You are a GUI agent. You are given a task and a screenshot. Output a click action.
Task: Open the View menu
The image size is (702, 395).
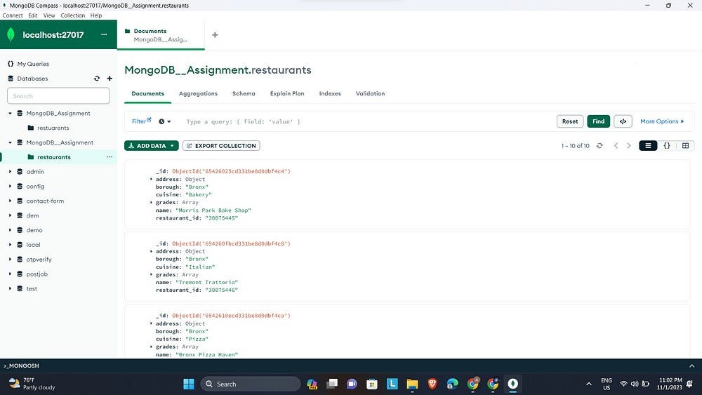click(49, 15)
